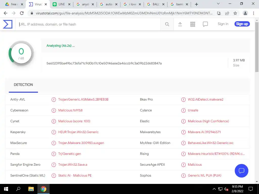Click the muted volume tray icon

[226, 189]
